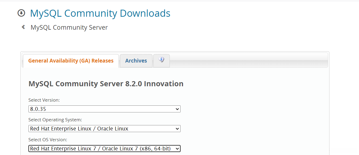Click the Select Operating System label

(55, 120)
